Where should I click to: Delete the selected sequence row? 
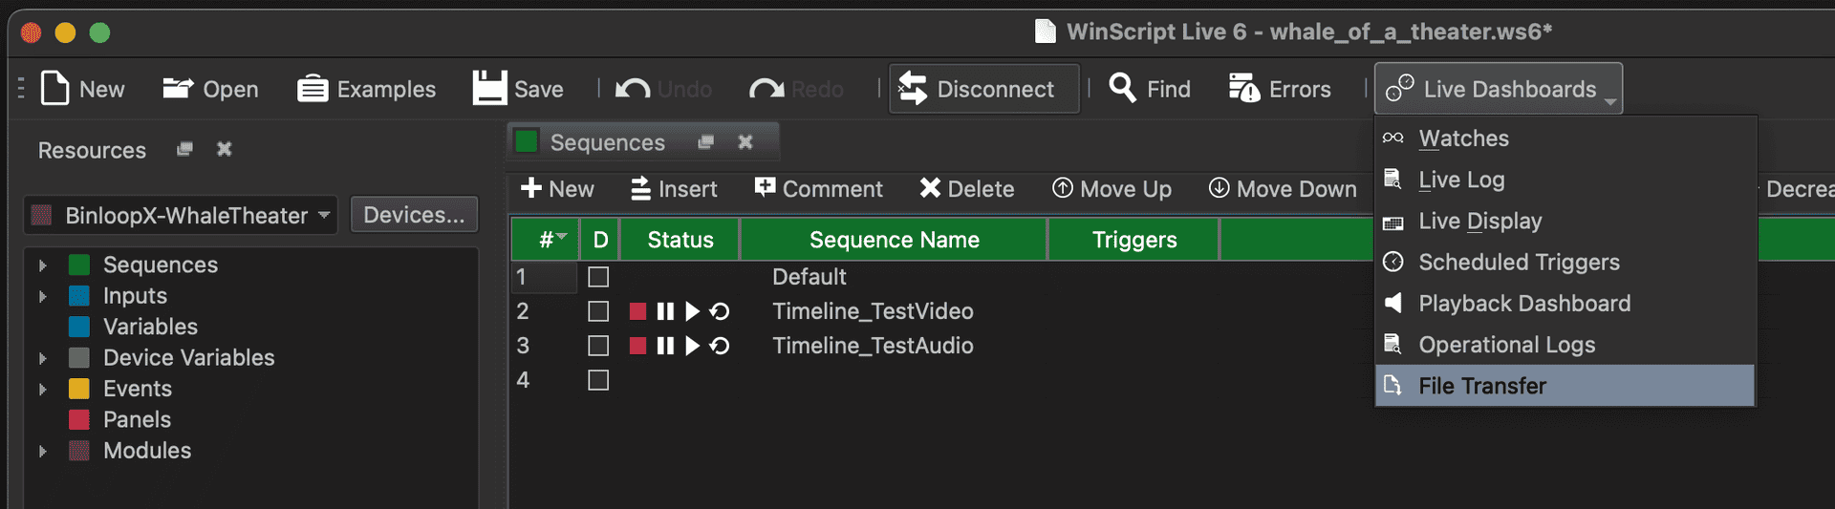(966, 189)
